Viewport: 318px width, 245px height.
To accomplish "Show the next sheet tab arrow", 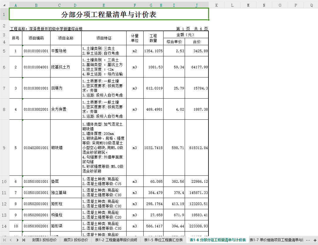I will [x=17, y=240].
